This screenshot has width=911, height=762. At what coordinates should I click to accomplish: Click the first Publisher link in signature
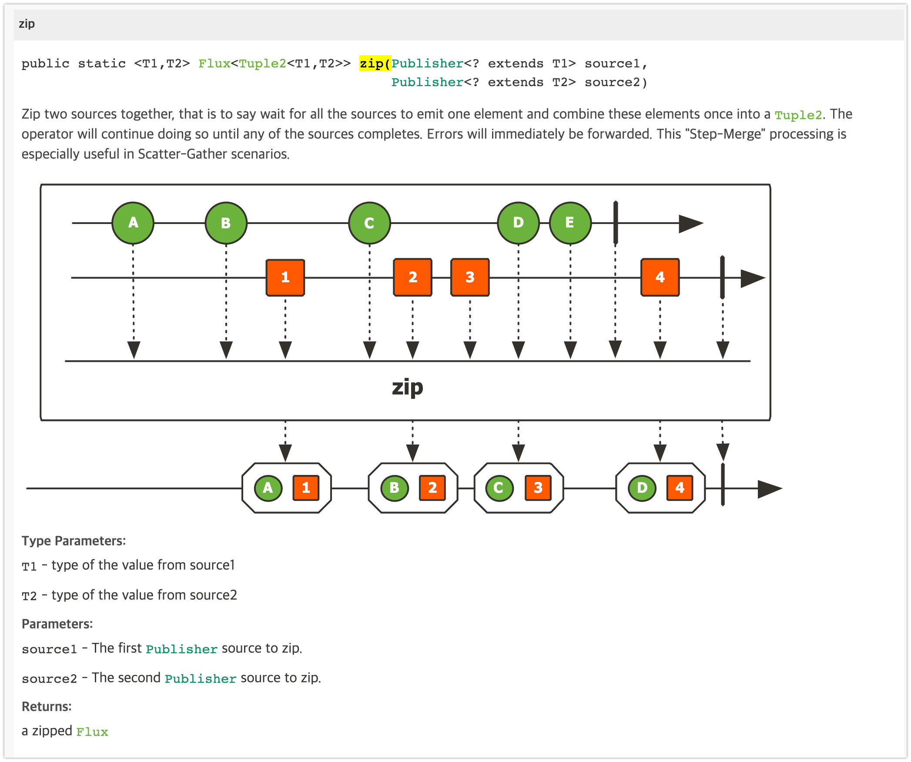[427, 63]
